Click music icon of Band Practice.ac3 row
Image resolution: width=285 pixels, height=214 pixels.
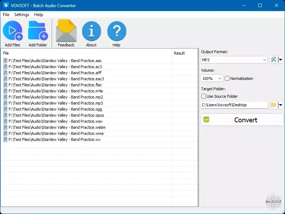[5, 67]
